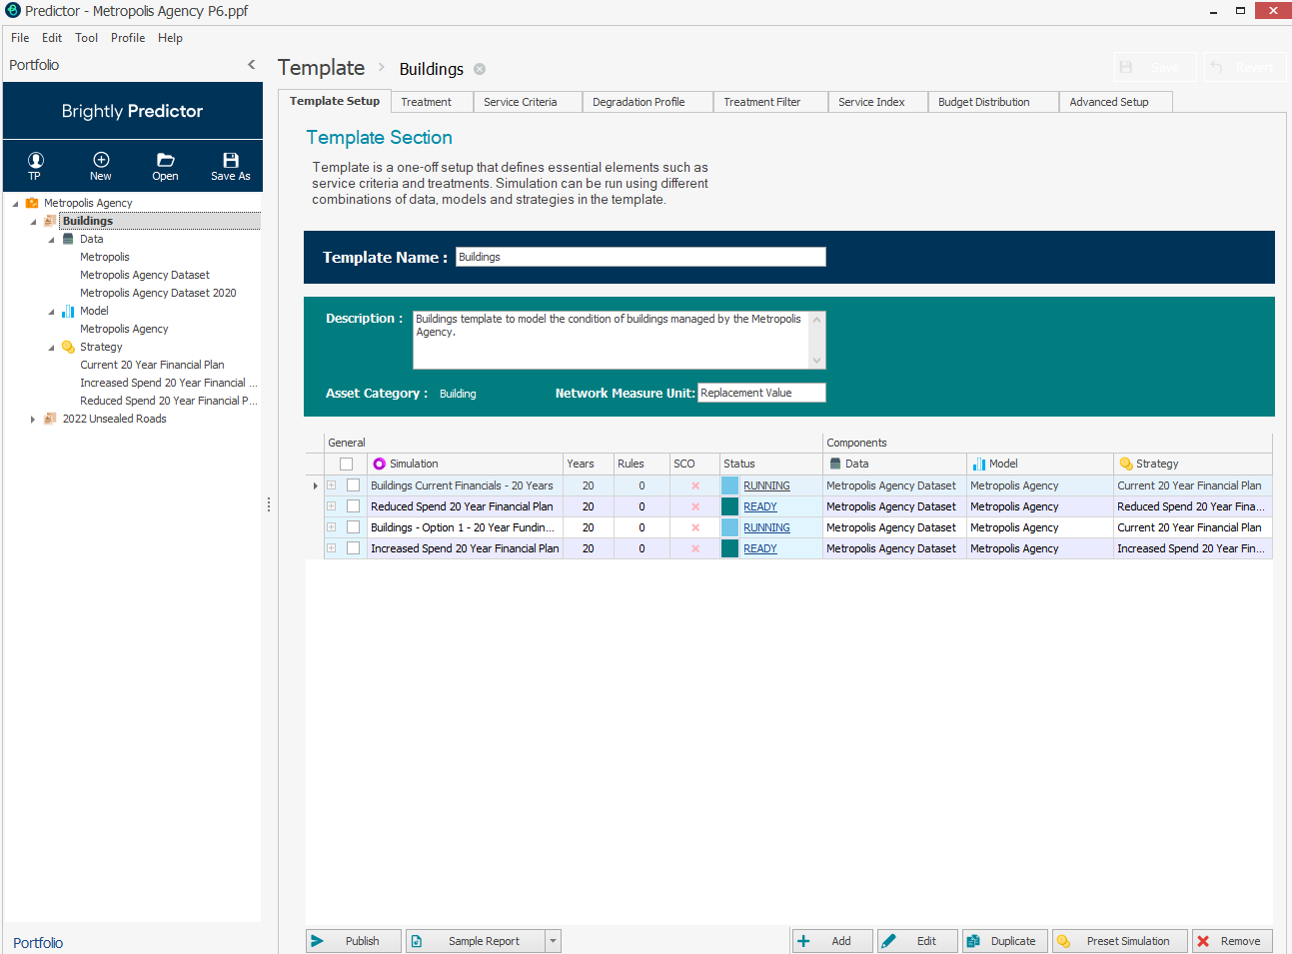Collapse the Data tree node
The width and height of the screenshot is (1292, 954).
coord(51,240)
